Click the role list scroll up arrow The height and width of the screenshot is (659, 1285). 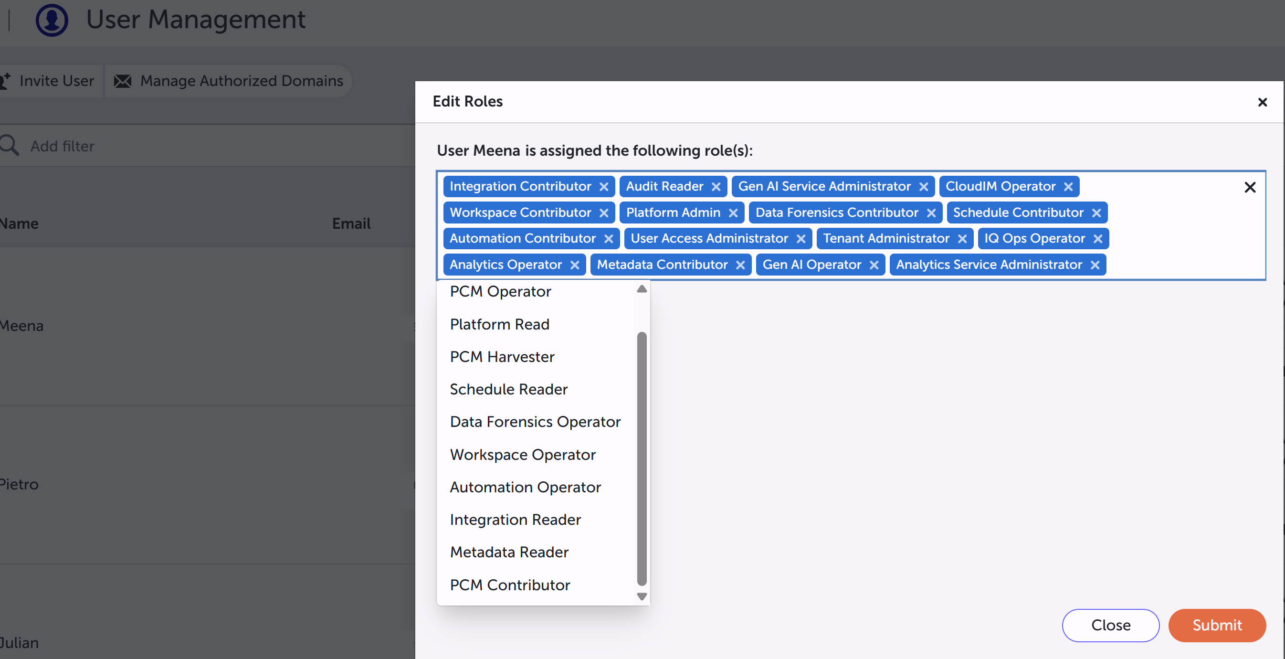coord(642,289)
